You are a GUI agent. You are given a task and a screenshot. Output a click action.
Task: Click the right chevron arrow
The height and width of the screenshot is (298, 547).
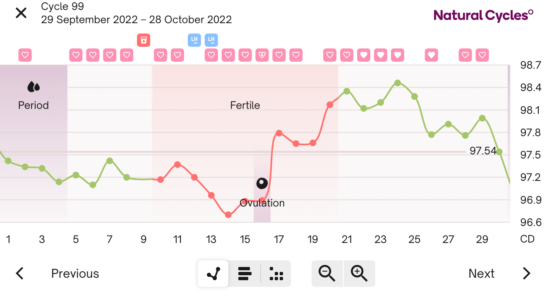(526, 273)
